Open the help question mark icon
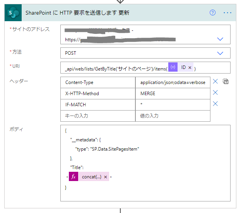The height and width of the screenshot is (213, 241). click(212, 13)
